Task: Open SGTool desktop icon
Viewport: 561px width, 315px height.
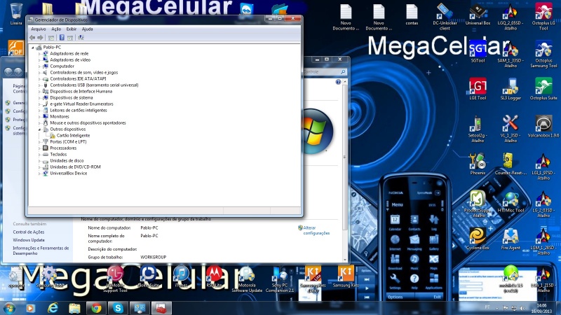Action: click(478, 52)
